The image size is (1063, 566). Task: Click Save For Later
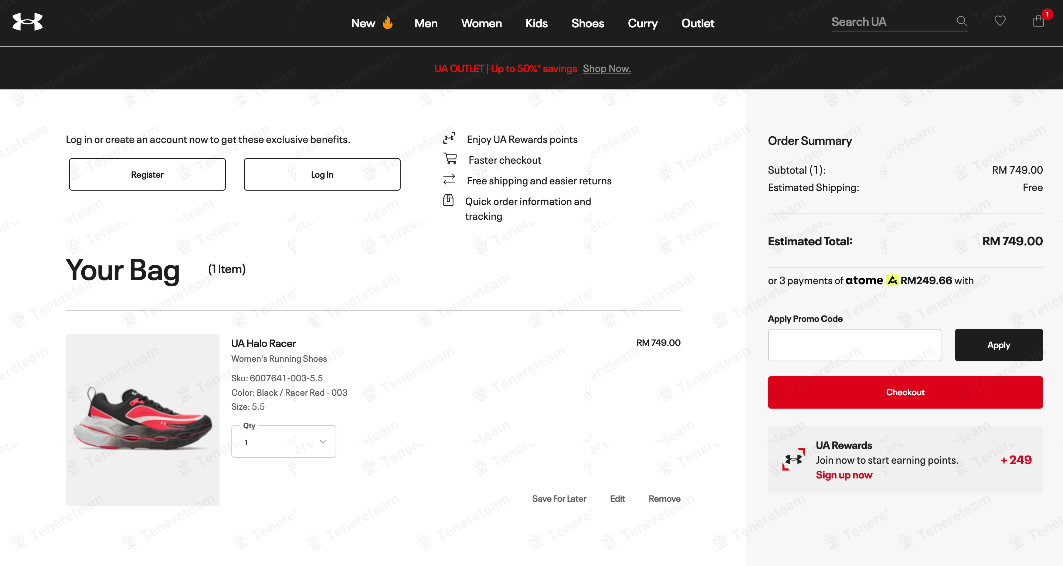559,498
